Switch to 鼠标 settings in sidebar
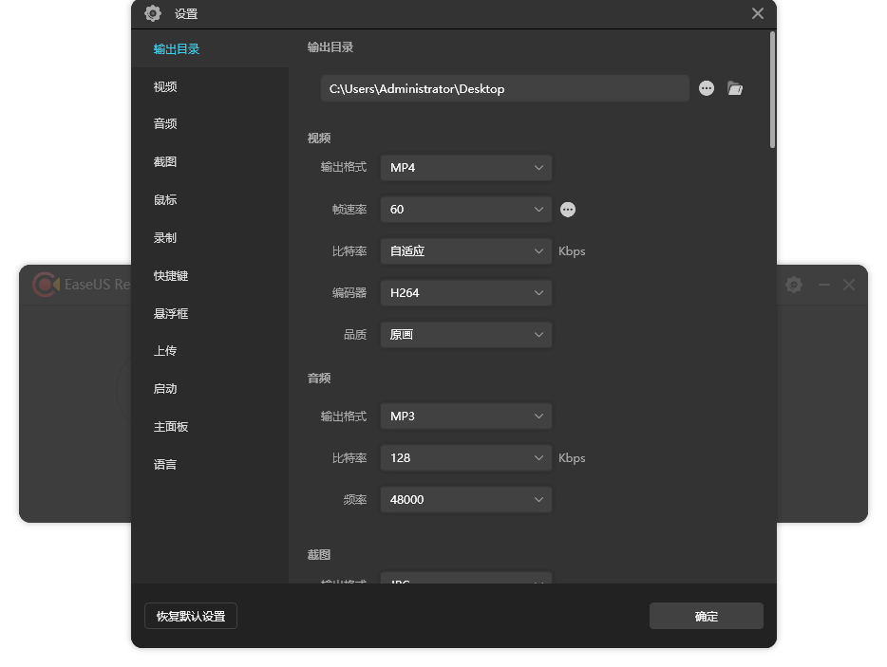The image size is (887, 667). point(165,199)
